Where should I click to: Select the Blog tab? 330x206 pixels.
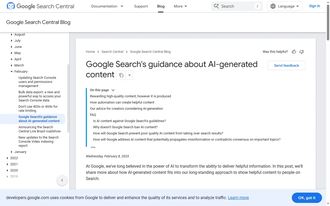(x=161, y=6)
